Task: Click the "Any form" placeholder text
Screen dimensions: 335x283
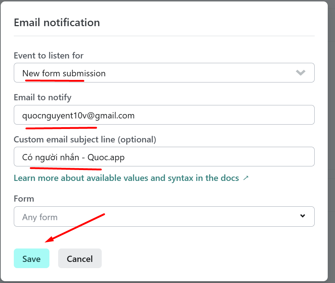Action: 40,217
